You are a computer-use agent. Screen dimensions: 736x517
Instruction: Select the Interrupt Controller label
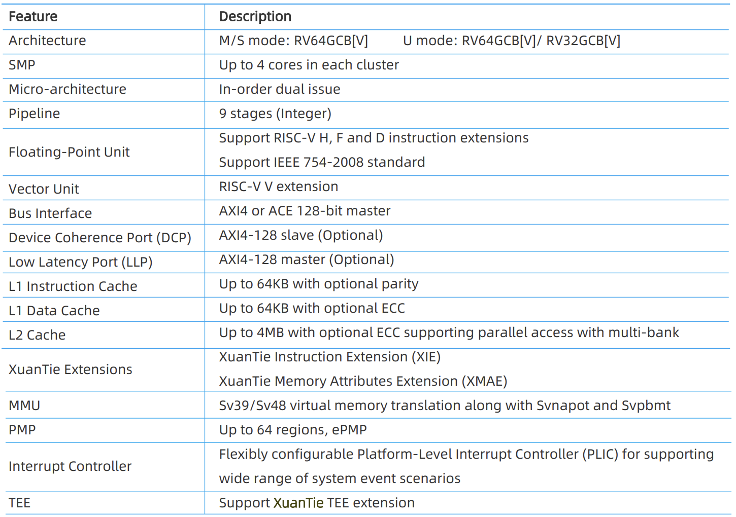[70, 466]
